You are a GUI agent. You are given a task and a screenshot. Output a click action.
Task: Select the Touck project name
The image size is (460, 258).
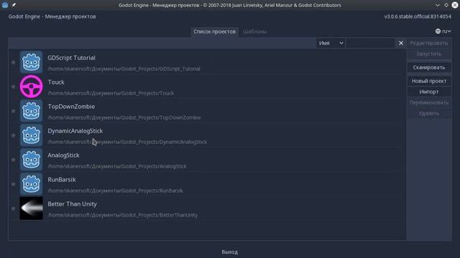coord(56,82)
